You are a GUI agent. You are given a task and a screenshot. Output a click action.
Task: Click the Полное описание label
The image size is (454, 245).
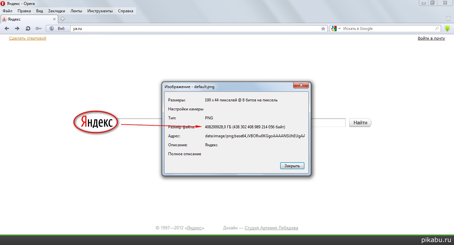[185, 154]
